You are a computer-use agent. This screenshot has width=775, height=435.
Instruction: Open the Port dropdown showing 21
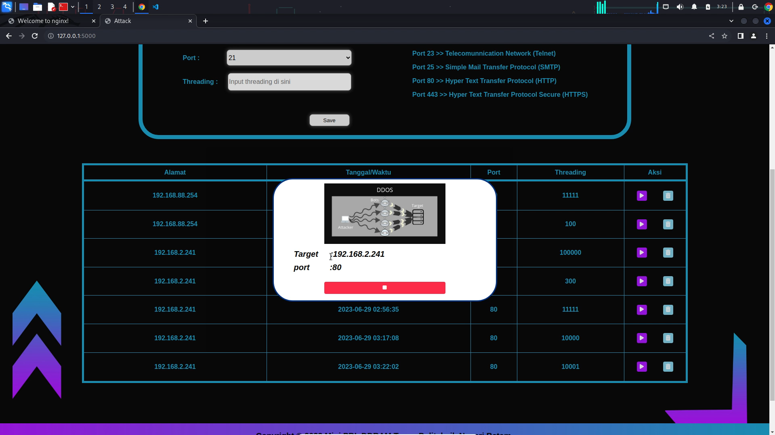(x=289, y=58)
